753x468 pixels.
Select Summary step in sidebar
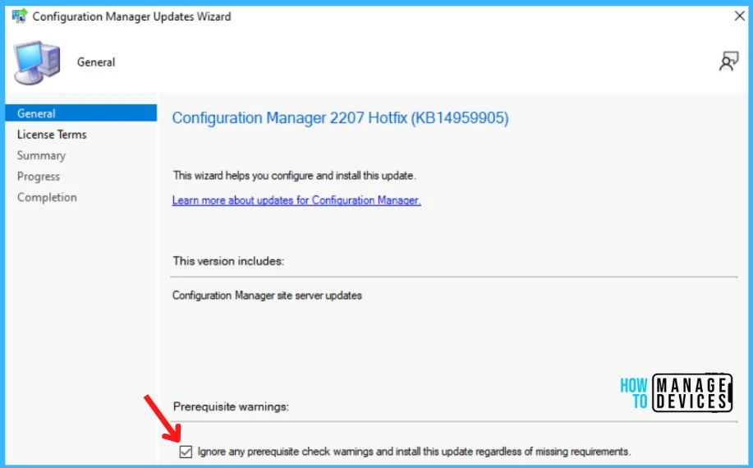coord(41,155)
